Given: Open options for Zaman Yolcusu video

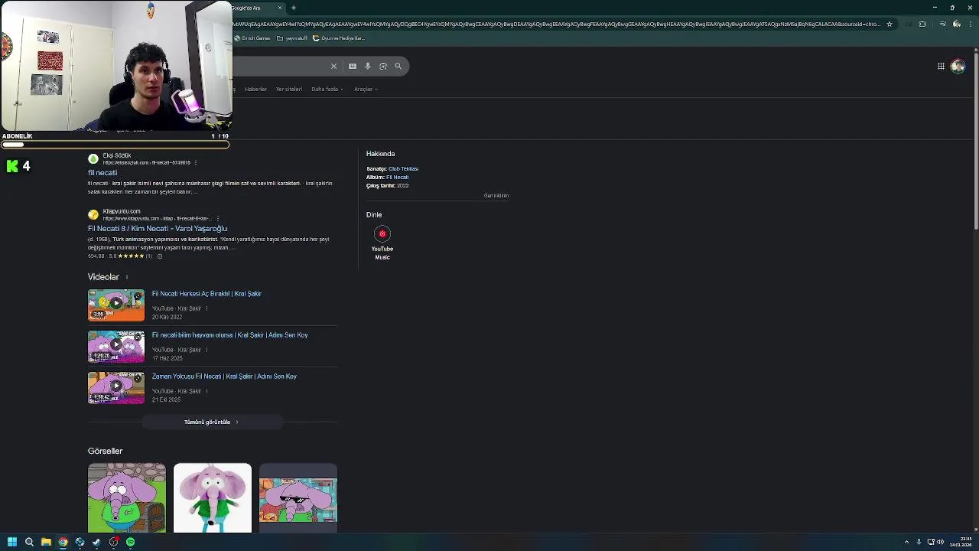Looking at the screenshot, I should pos(207,392).
